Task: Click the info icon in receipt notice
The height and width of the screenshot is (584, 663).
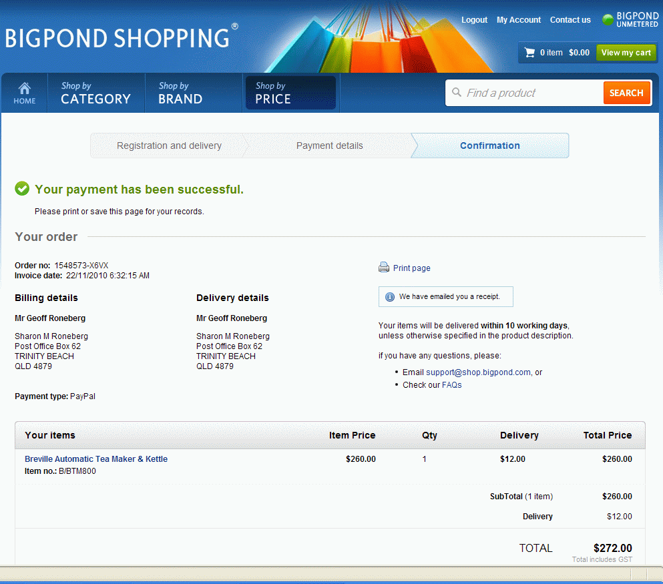Action: tap(390, 296)
